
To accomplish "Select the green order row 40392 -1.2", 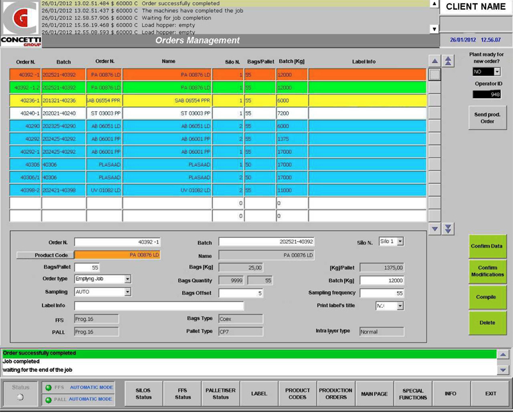I will (x=218, y=88).
